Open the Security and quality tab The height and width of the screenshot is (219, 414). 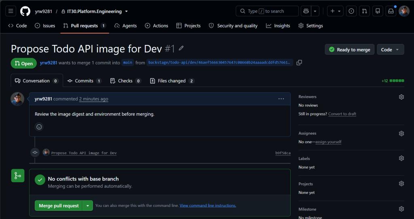point(233,26)
